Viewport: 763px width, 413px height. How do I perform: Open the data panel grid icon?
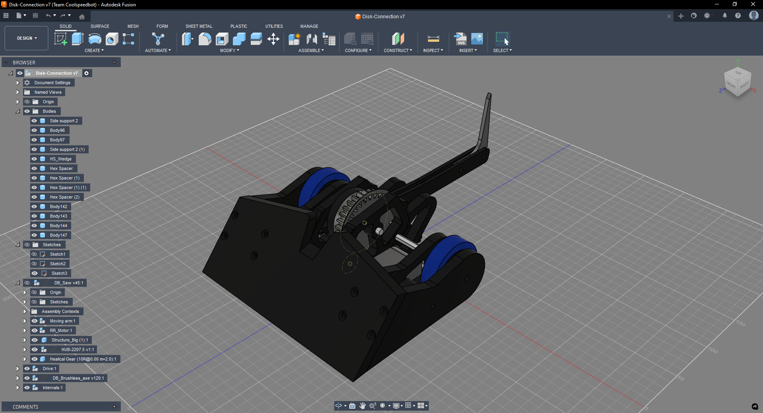click(6, 15)
